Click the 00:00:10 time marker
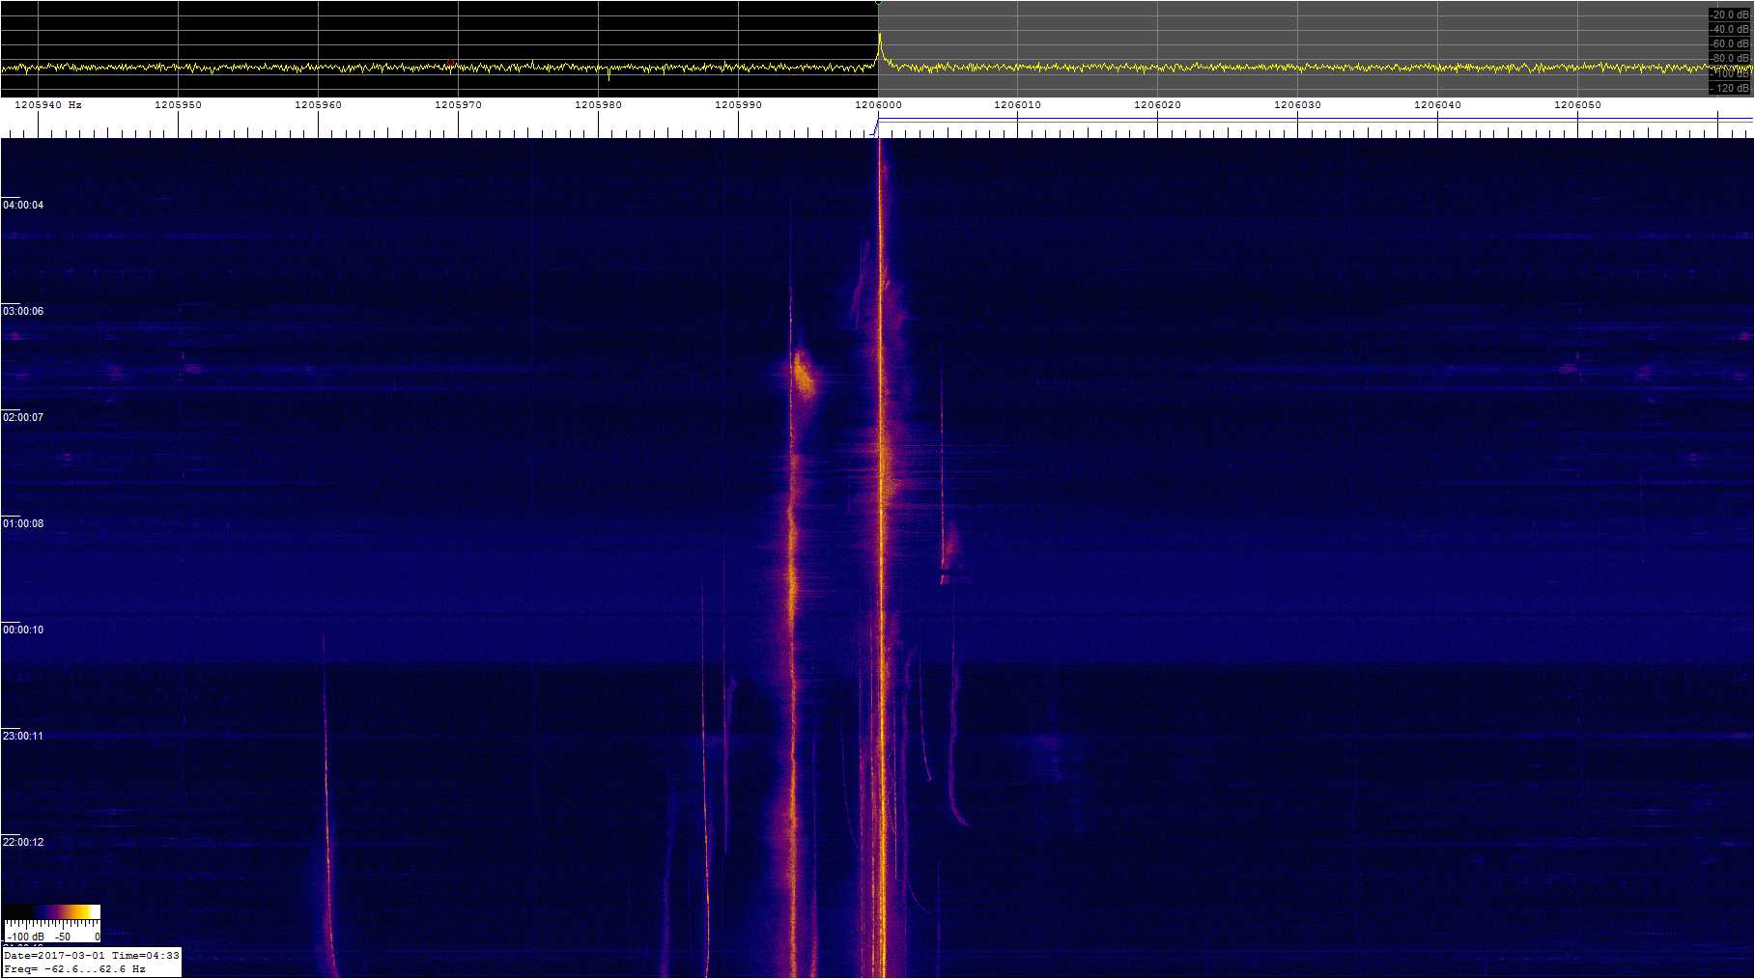Viewport: 1755px width, 979px height. pos(23,629)
